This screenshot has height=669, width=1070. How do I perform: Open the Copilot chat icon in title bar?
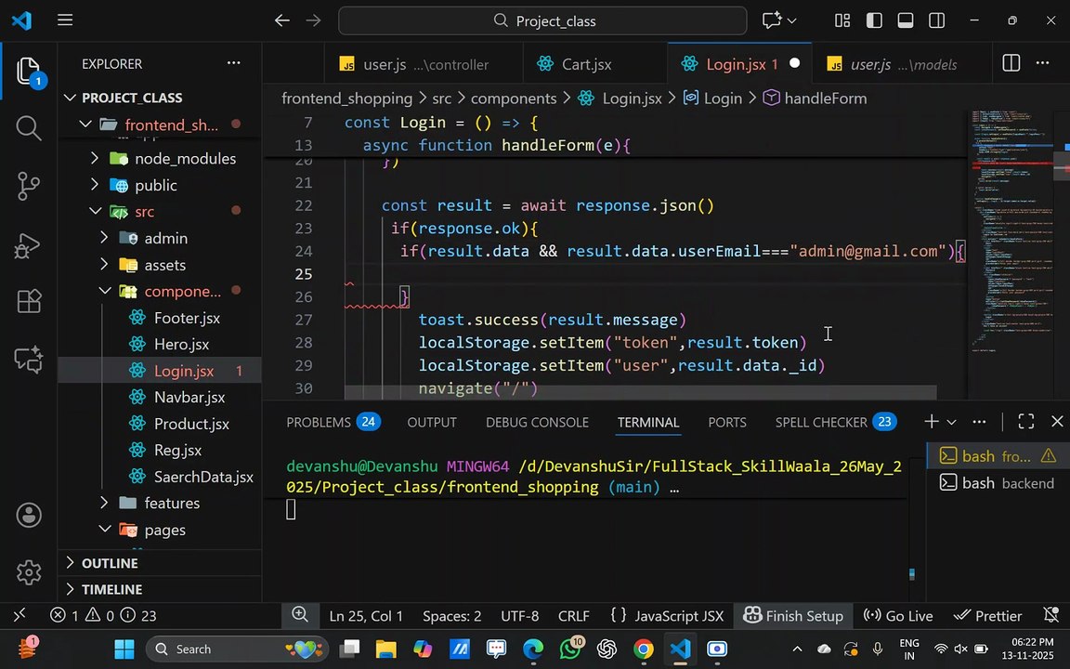coord(772,20)
